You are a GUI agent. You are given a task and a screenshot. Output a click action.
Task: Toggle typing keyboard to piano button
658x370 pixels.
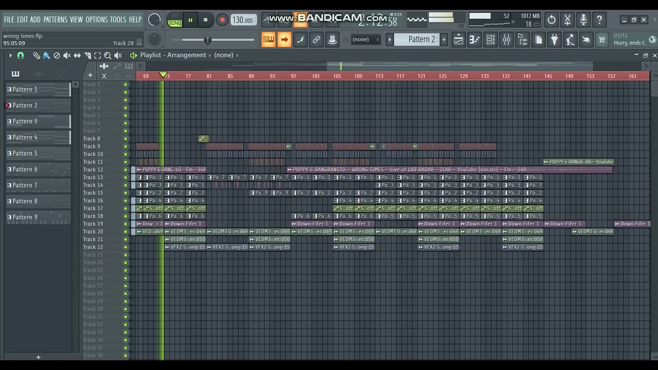coord(268,40)
